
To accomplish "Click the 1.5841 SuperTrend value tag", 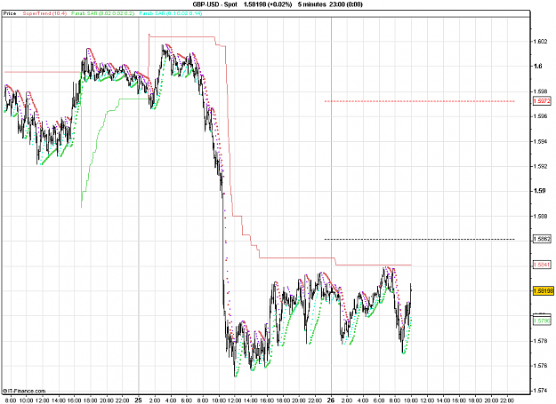I will pyautogui.click(x=542, y=265).
